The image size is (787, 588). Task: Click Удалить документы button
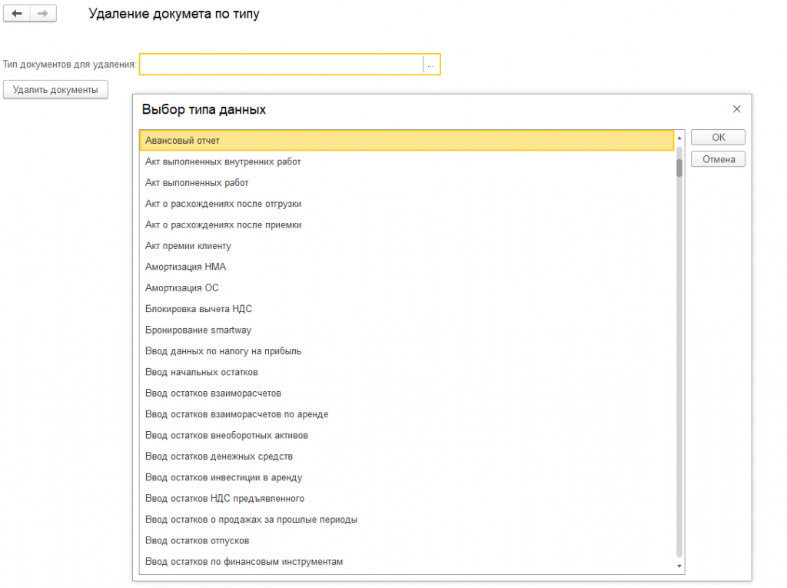click(x=55, y=90)
